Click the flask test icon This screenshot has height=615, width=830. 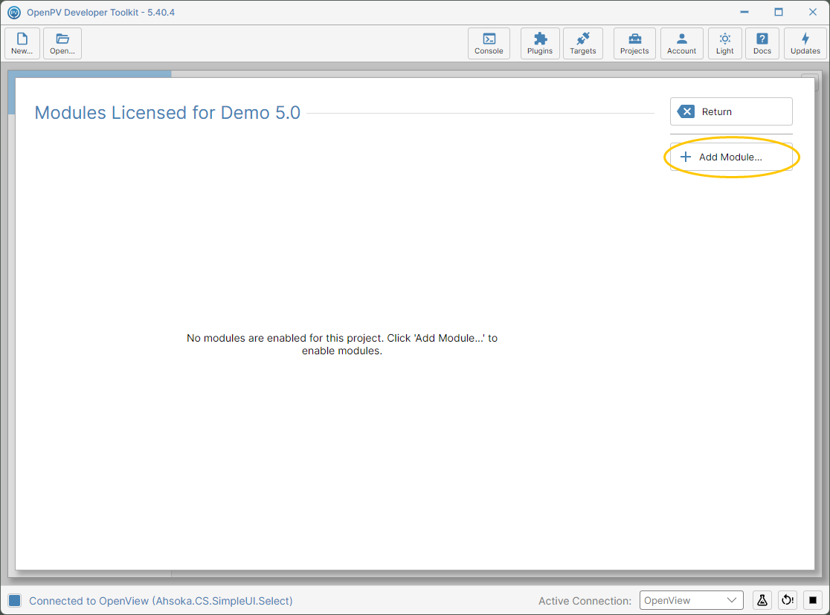(x=762, y=600)
